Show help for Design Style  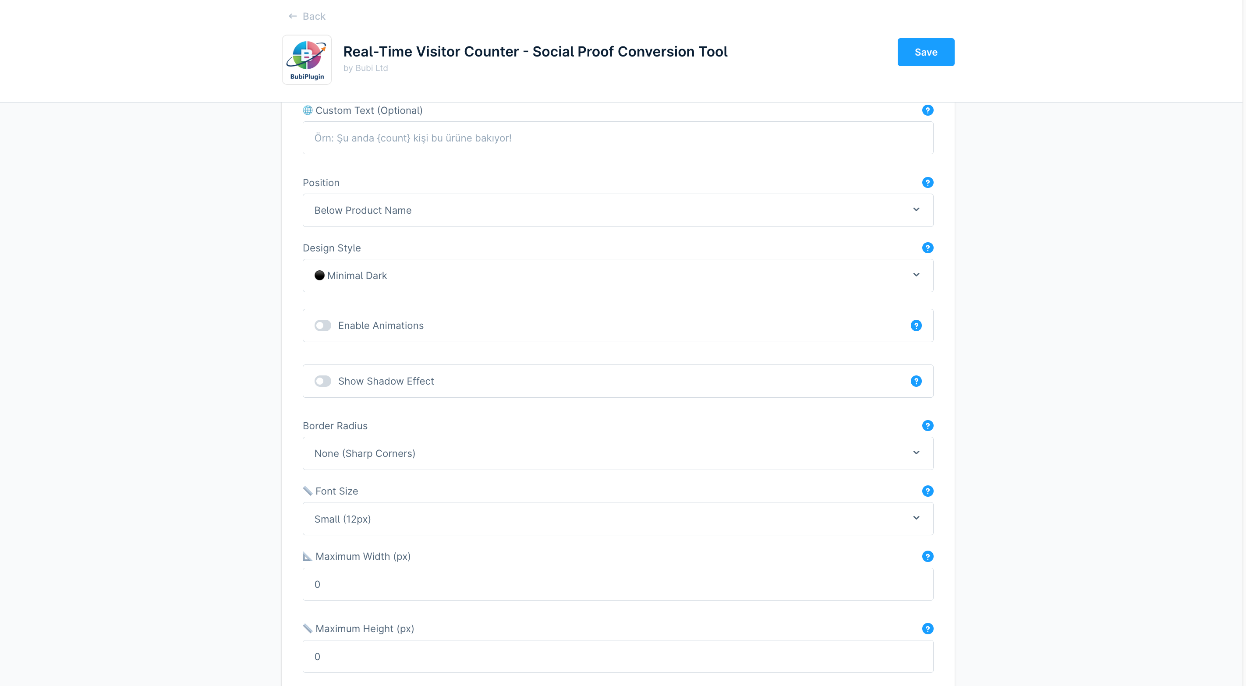coord(927,248)
